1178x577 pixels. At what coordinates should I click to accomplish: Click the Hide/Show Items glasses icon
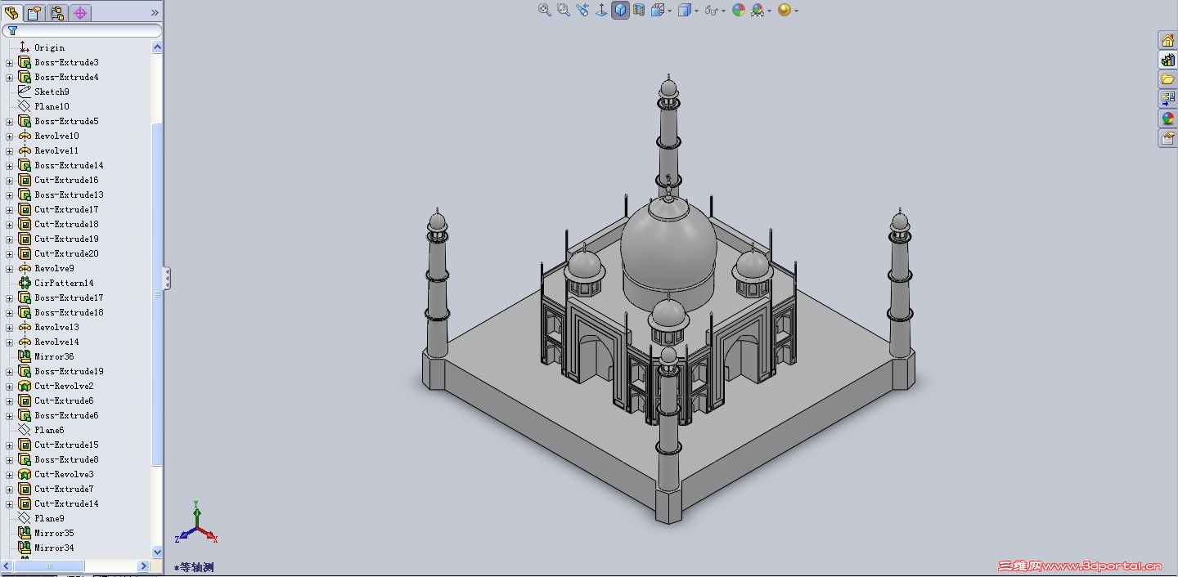(x=712, y=10)
